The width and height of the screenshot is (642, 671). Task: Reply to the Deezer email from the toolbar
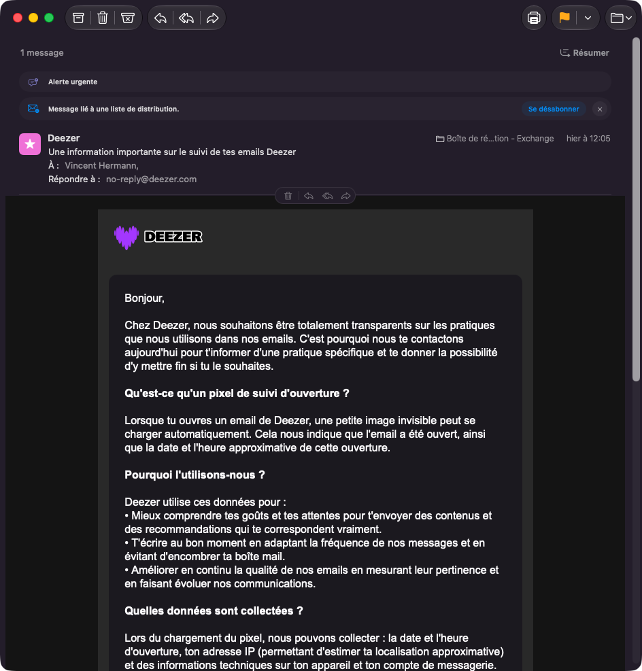pos(160,18)
